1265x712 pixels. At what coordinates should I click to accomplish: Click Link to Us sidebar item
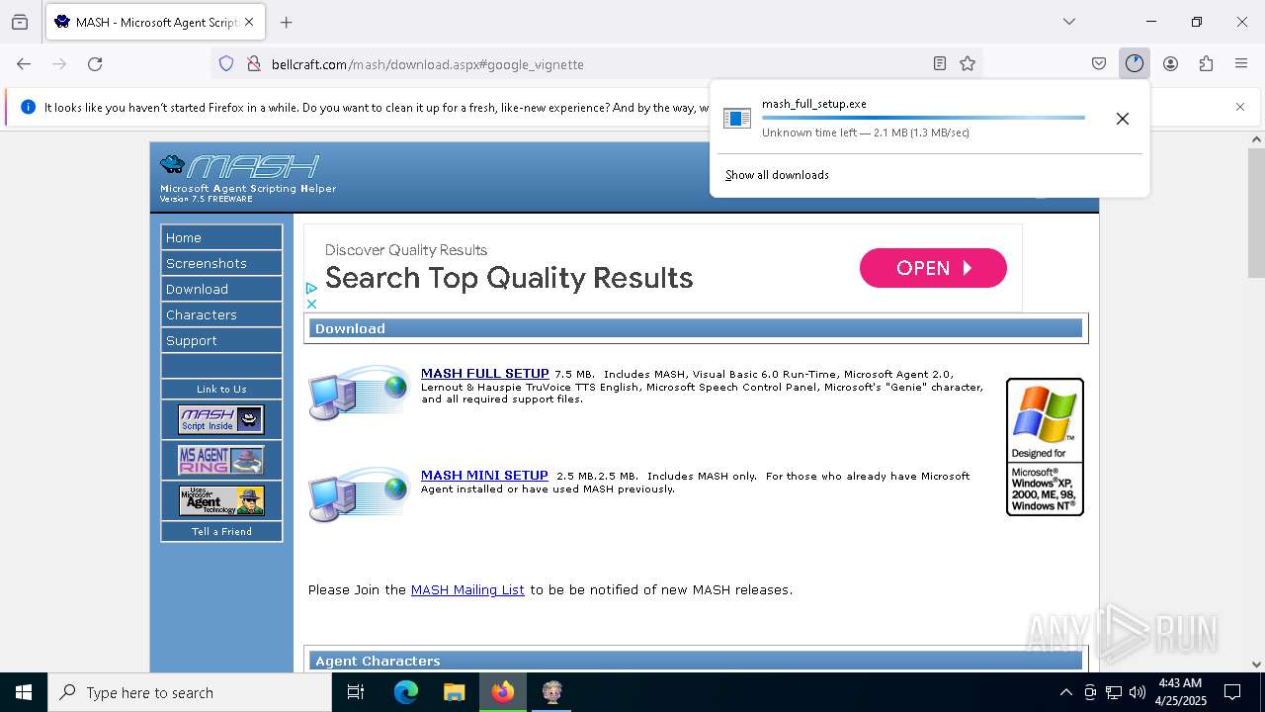pyautogui.click(x=221, y=389)
